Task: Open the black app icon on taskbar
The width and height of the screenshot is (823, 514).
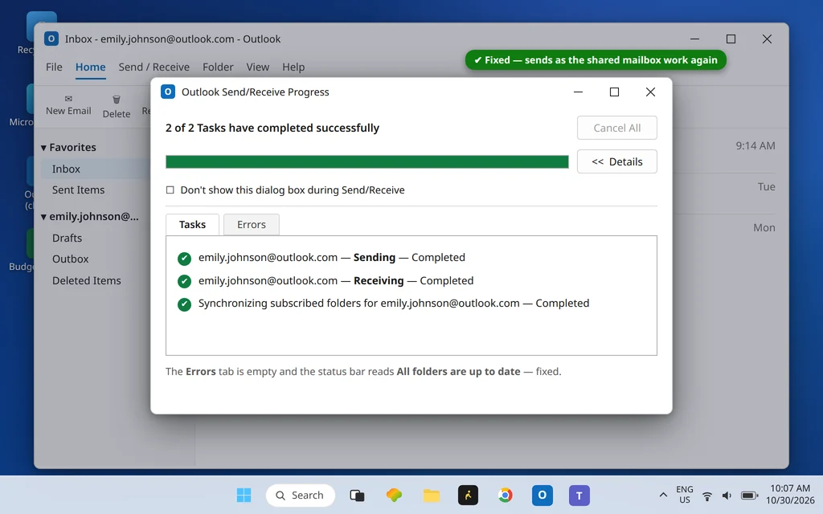Action: click(x=469, y=495)
